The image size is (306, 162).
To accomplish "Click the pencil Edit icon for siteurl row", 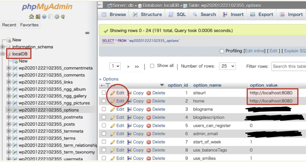I will click(x=113, y=93).
